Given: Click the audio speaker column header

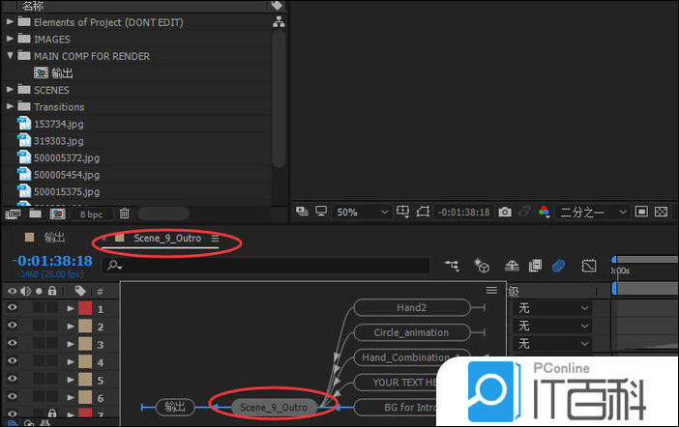Looking at the screenshot, I should point(25,291).
